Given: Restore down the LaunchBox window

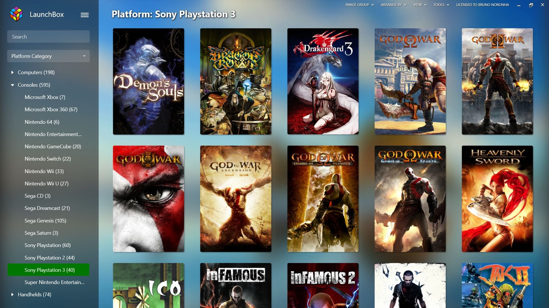Looking at the screenshot, I should [531, 5].
